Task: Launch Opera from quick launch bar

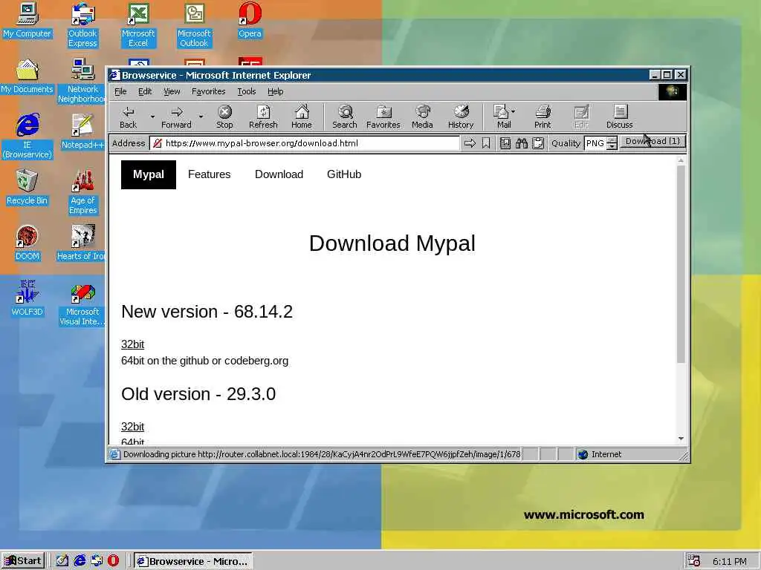Action: coord(113,561)
